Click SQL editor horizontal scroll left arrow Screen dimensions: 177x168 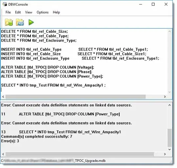tap(3, 97)
